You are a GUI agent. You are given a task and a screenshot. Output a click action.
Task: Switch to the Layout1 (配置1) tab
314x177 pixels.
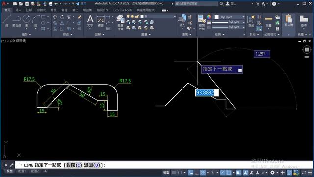(22, 171)
